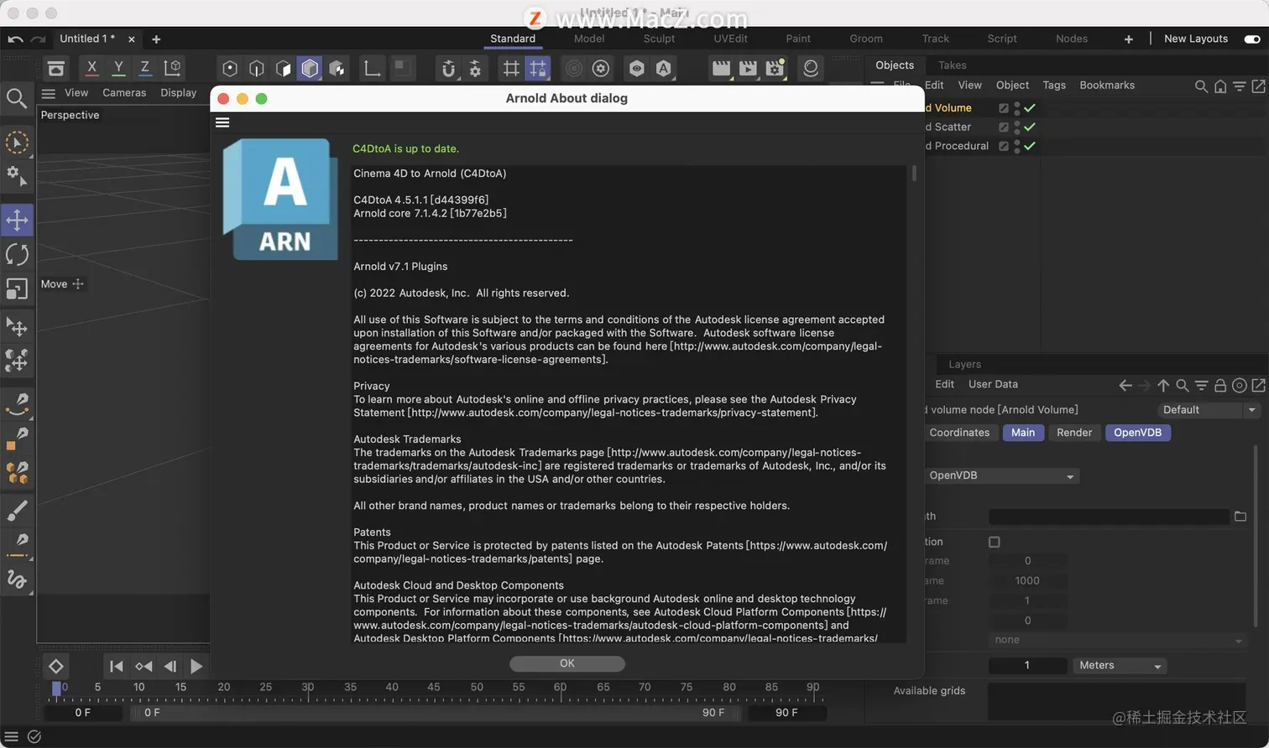
Task: Click the Attribute Manager back arrow
Action: (1125, 385)
